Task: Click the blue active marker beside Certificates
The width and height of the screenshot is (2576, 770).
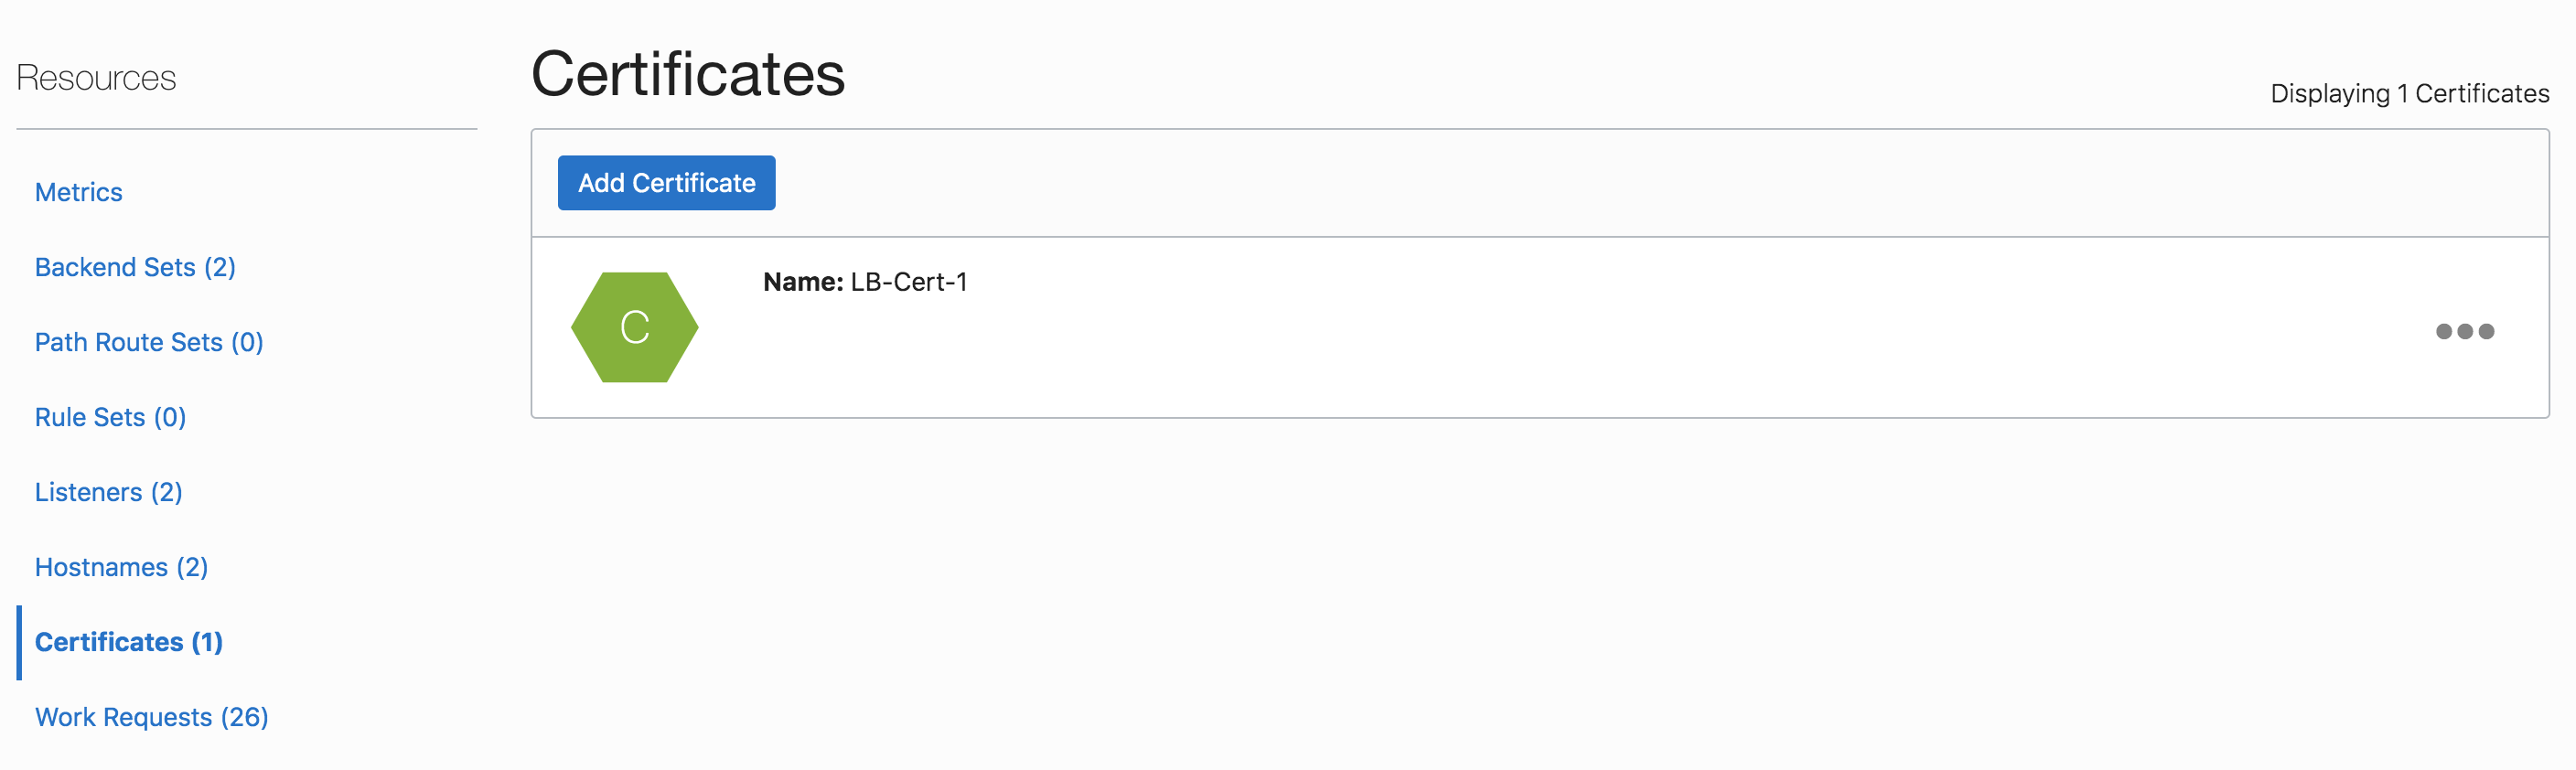Action: pos(19,642)
